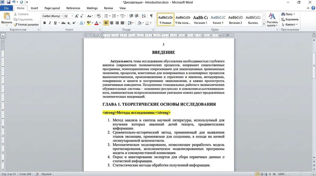The height and width of the screenshot is (176, 316).
Task: Click the Redo icon in quick access toolbar
Action: (21, 2)
